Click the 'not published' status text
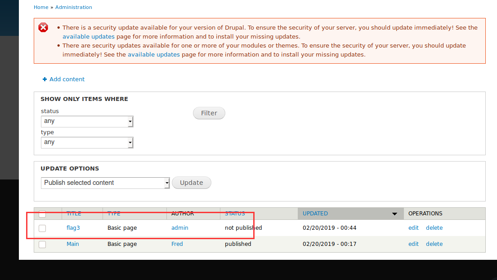This screenshot has width=497, height=280. 243,228
